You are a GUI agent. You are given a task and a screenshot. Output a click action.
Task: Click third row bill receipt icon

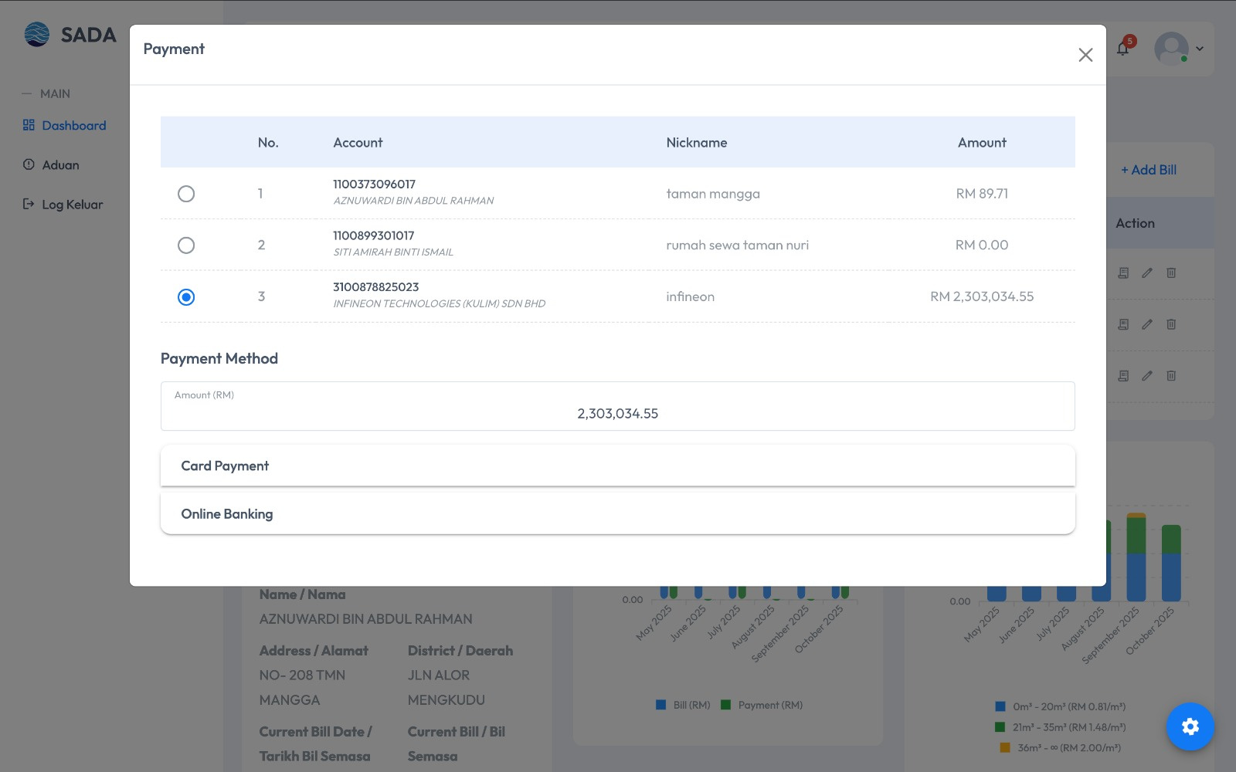[x=1123, y=376]
